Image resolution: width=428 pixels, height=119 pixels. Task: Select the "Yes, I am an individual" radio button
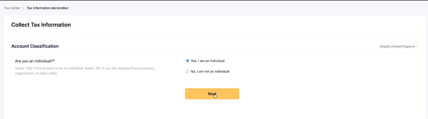coord(188,61)
